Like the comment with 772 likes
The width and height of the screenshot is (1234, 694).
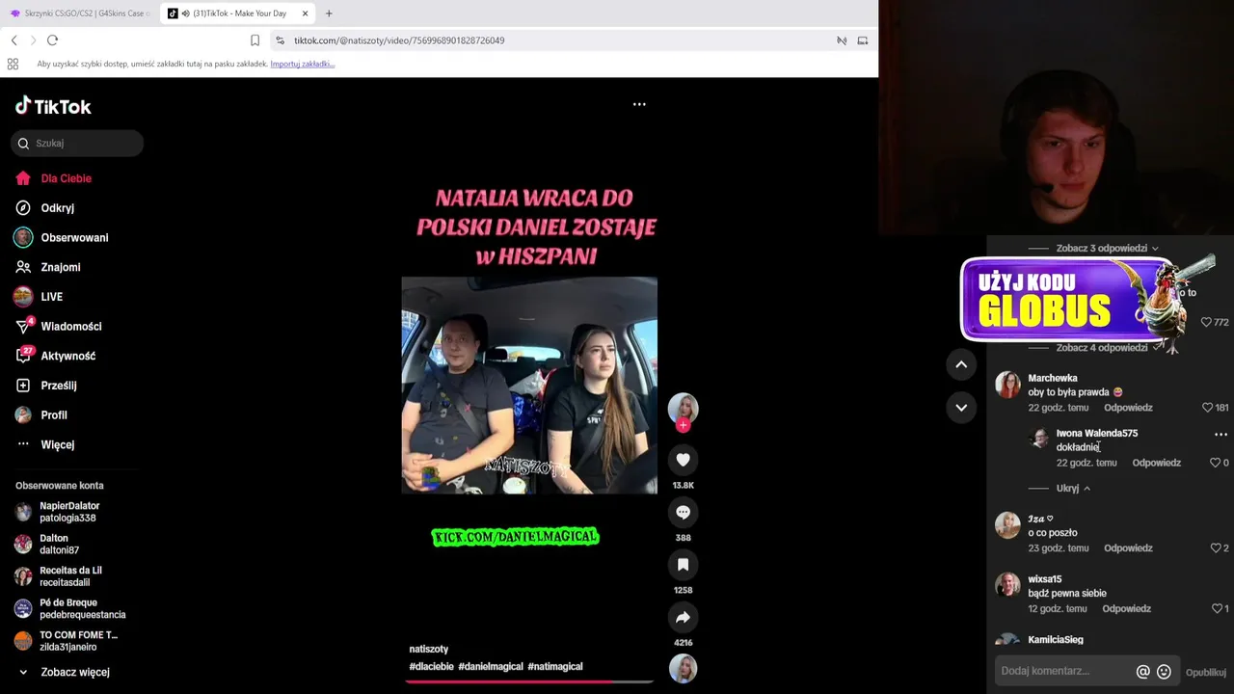point(1206,322)
